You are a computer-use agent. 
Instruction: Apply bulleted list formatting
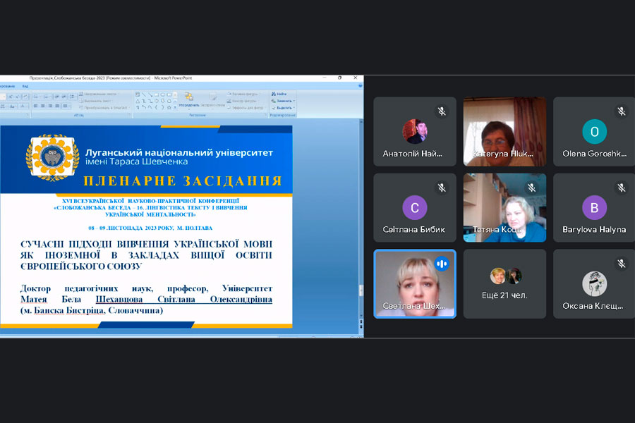click(x=37, y=97)
